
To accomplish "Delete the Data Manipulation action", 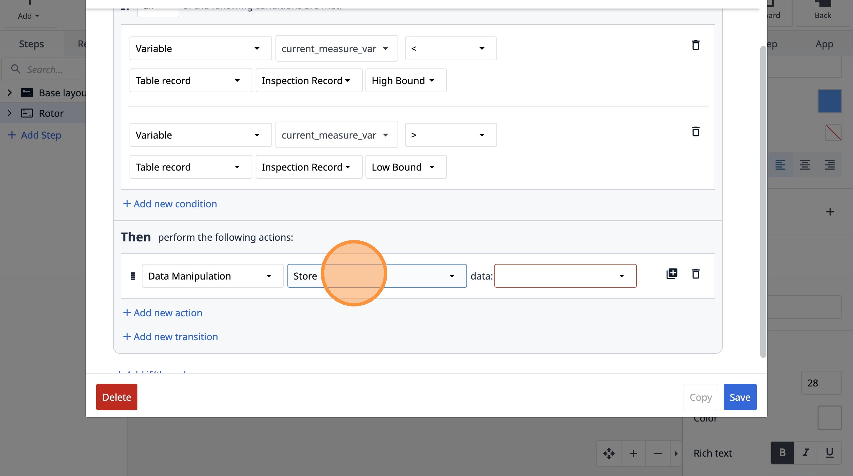I will (695, 274).
